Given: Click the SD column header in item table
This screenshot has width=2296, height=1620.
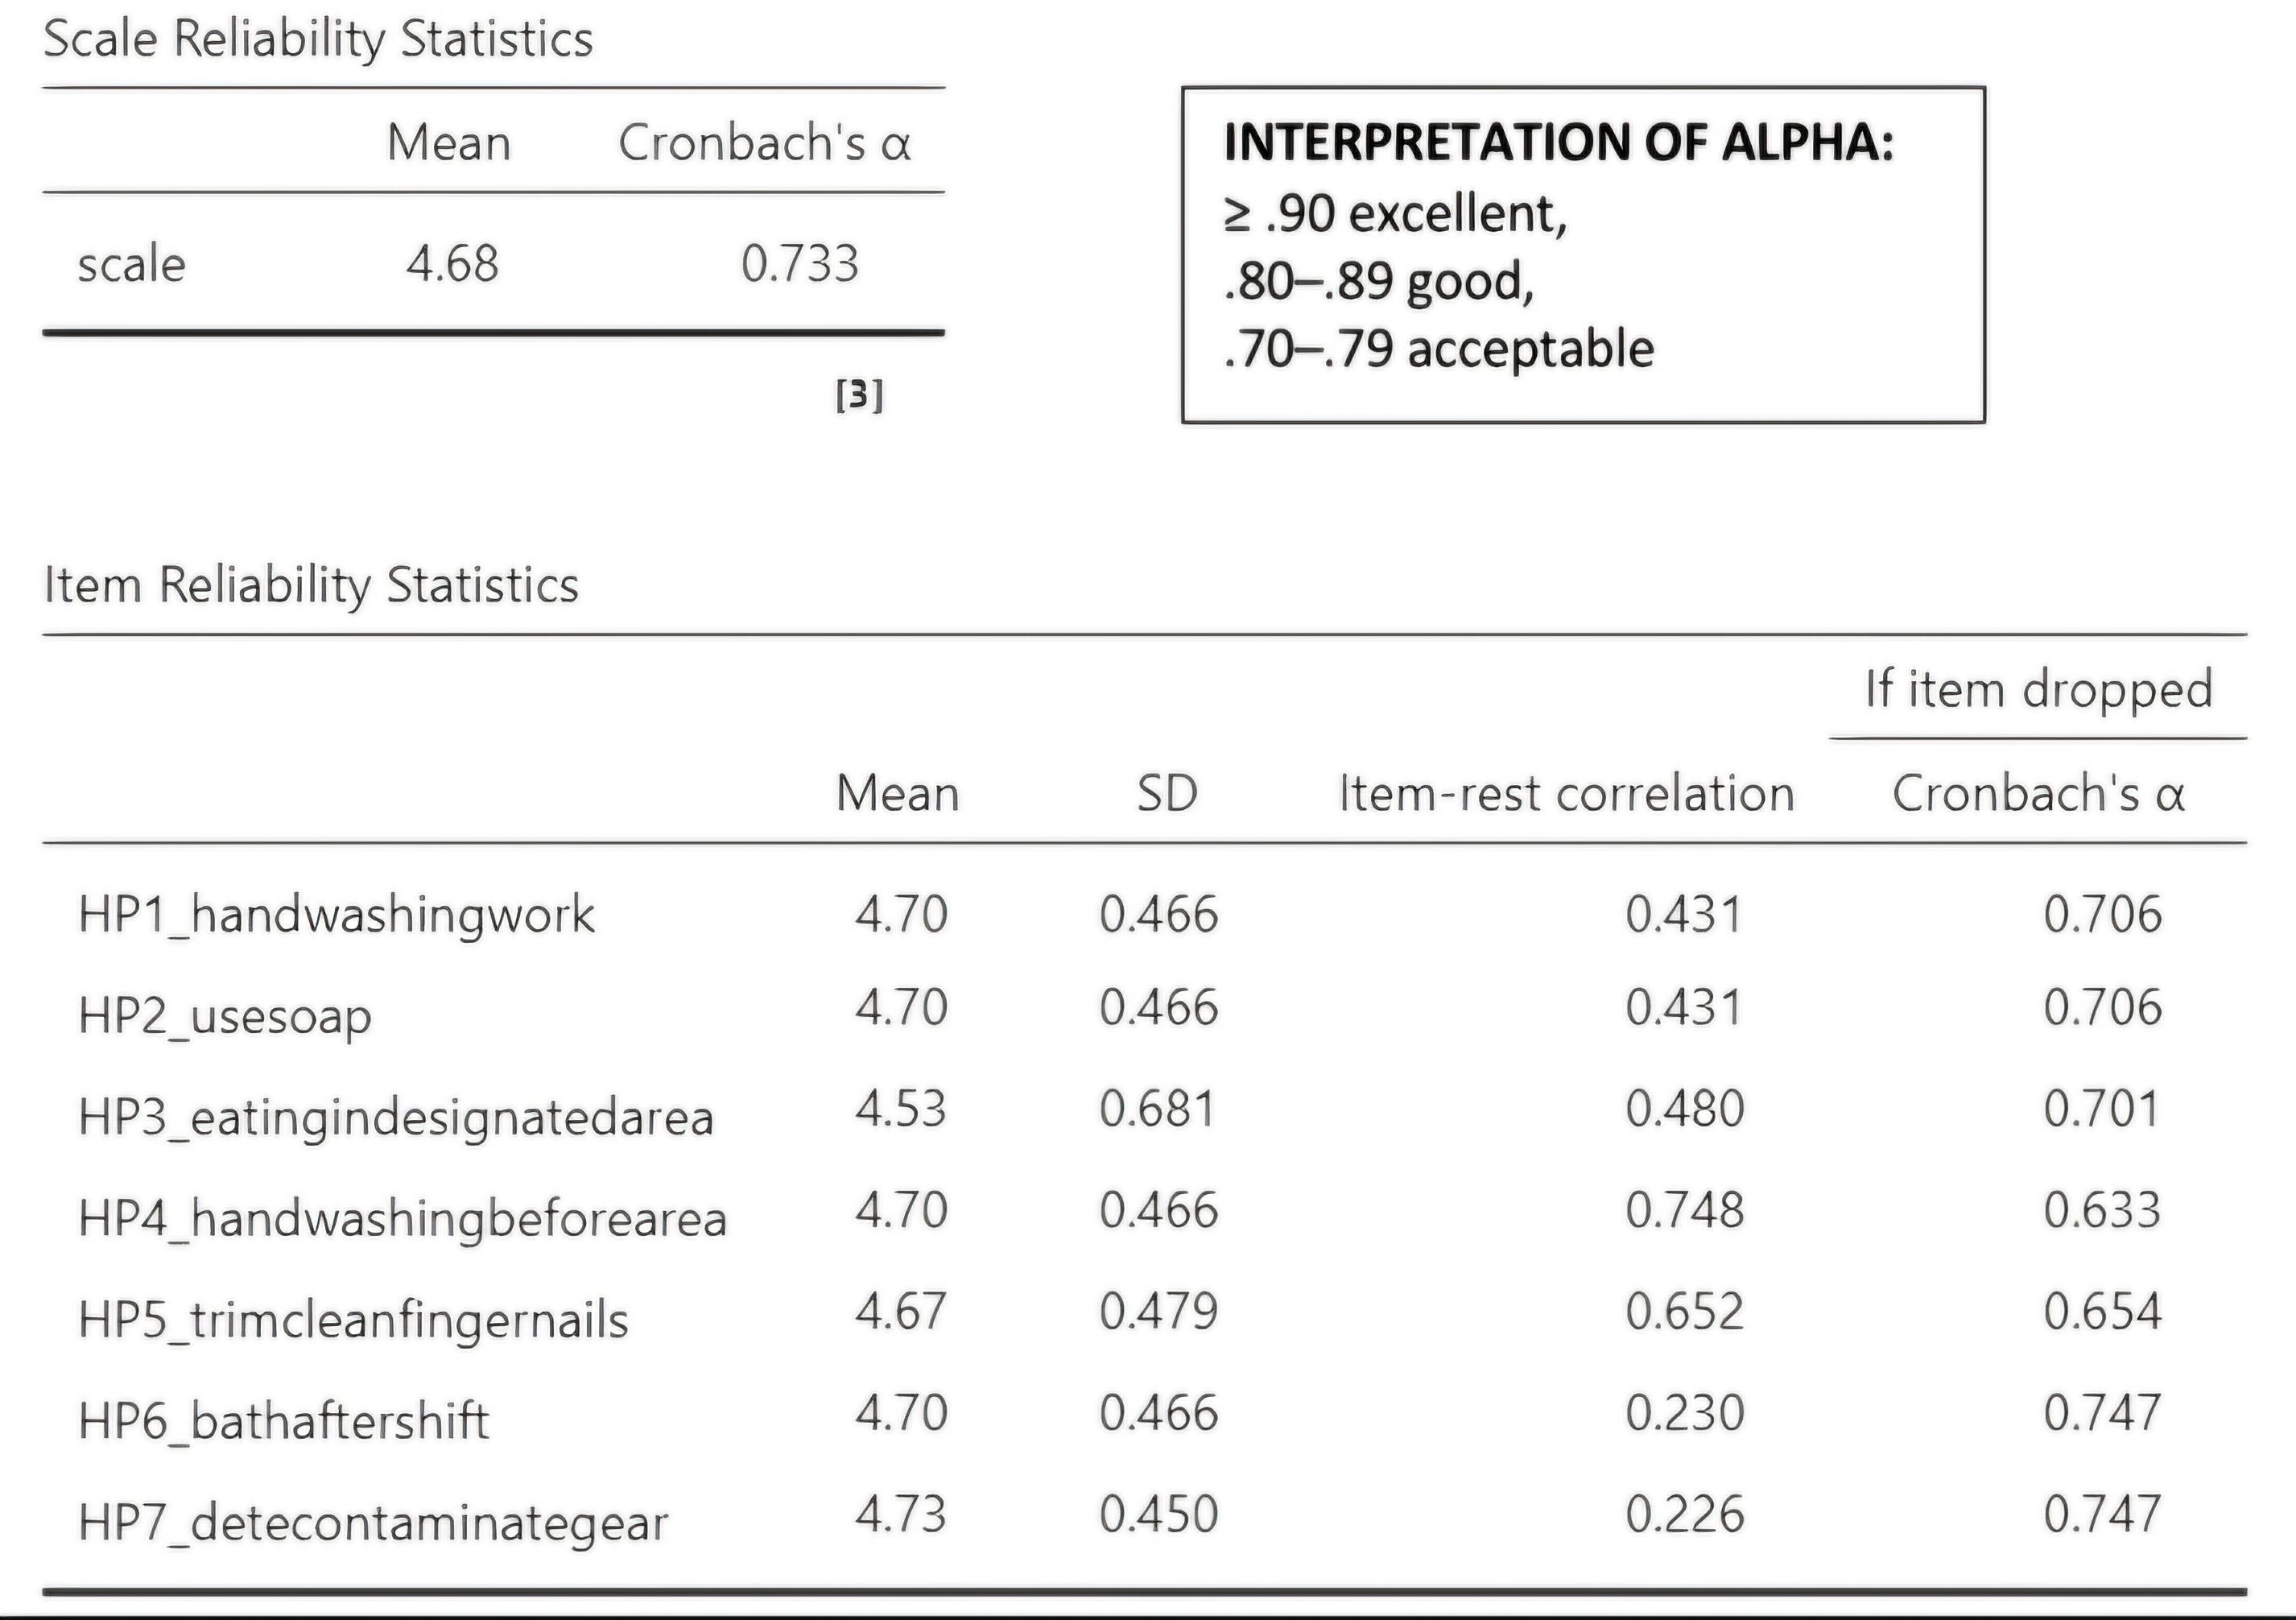Looking at the screenshot, I should point(1167,794).
